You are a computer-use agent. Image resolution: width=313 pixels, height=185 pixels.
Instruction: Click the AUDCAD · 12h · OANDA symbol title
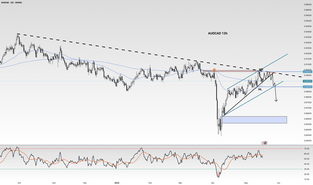pos(11,3)
